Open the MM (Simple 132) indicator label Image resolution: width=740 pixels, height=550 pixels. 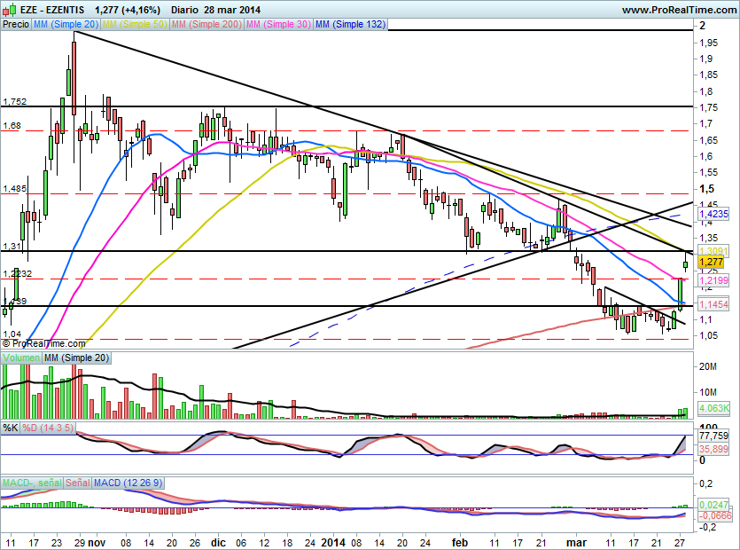pos(350,24)
